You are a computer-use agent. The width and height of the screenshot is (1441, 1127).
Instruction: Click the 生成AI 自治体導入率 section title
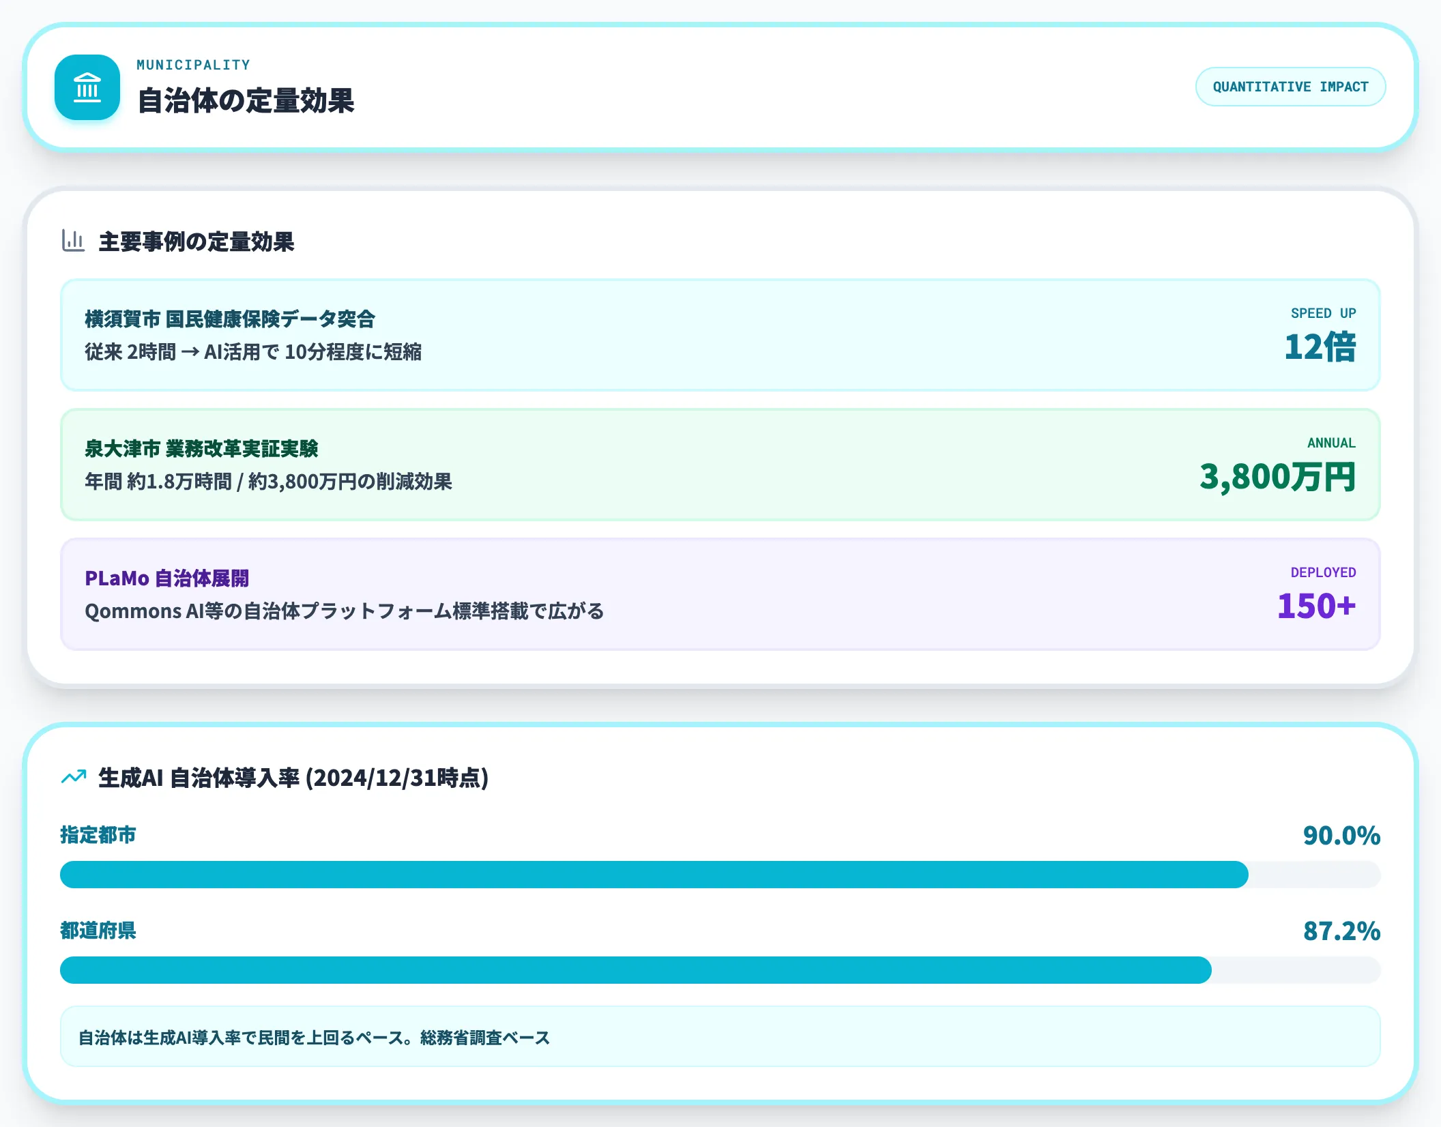(293, 778)
